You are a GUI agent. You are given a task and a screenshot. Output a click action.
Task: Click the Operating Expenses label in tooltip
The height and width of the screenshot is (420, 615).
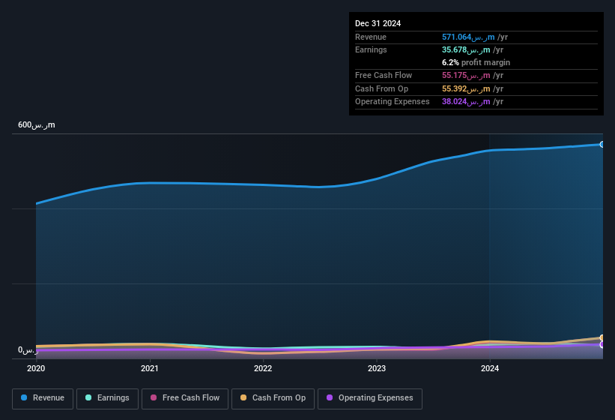click(393, 102)
